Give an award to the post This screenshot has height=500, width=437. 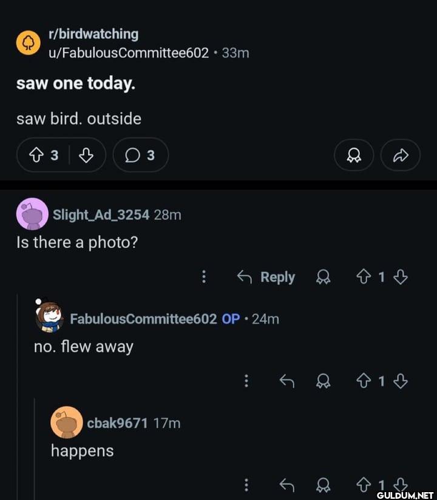pyautogui.click(x=353, y=156)
